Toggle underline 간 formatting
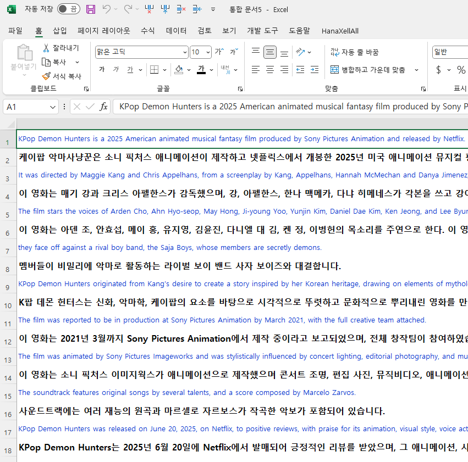Screen dimensions: 468x462 click(x=130, y=70)
